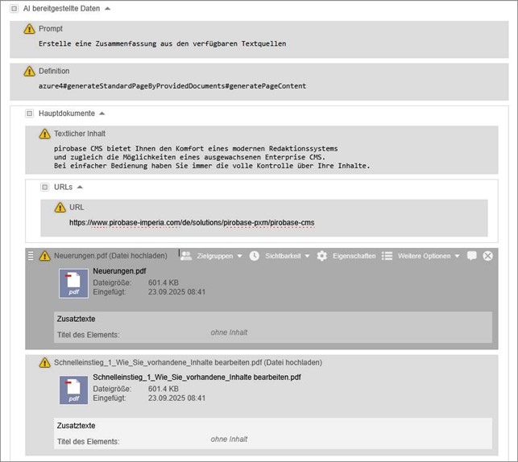518x462 pixels.
Task: Open the Eigenschaften menu item
Action: (354, 256)
